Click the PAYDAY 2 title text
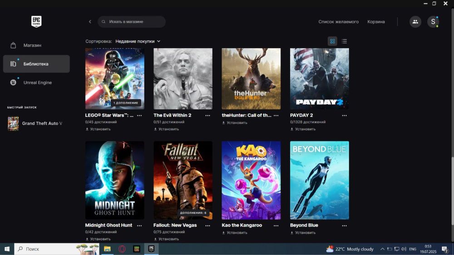This screenshot has width=454, height=255. (x=301, y=115)
